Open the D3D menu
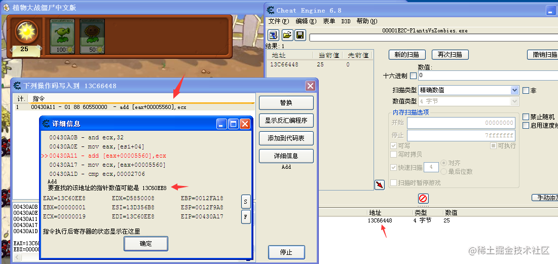This screenshot has height=264, width=558. click(x=346, y=21)
